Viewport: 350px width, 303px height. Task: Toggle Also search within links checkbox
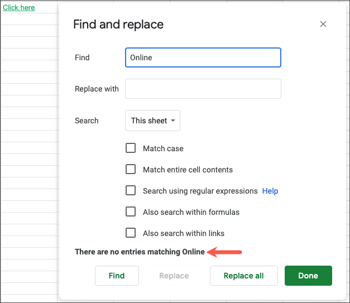coord(131,233)
